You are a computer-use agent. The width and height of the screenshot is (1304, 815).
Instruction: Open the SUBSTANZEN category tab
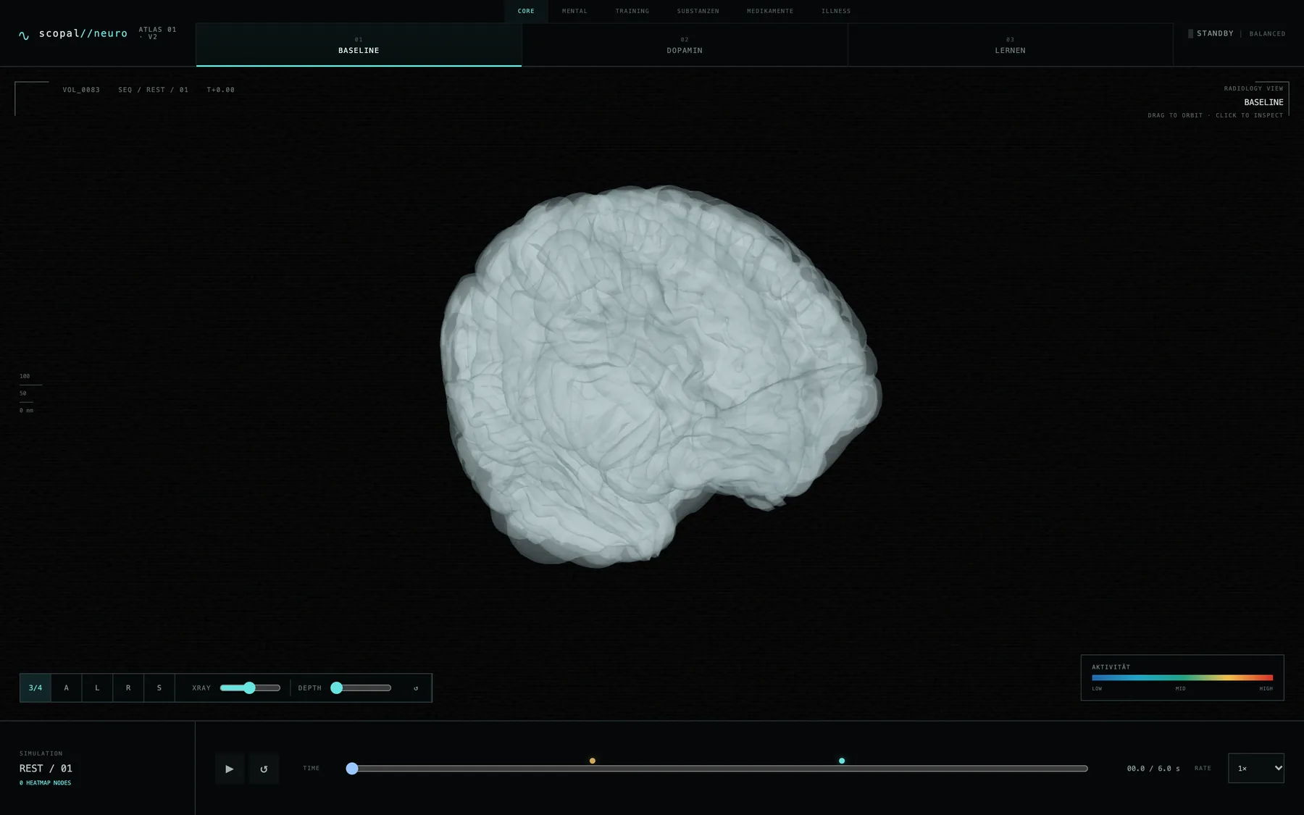coord(698,11)
